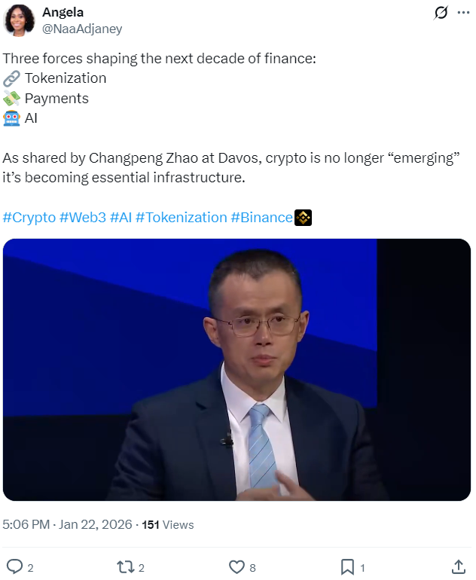The image size is (476, 580).
Task: Click the Binance logo emoji icon
Action: (303, 218)
